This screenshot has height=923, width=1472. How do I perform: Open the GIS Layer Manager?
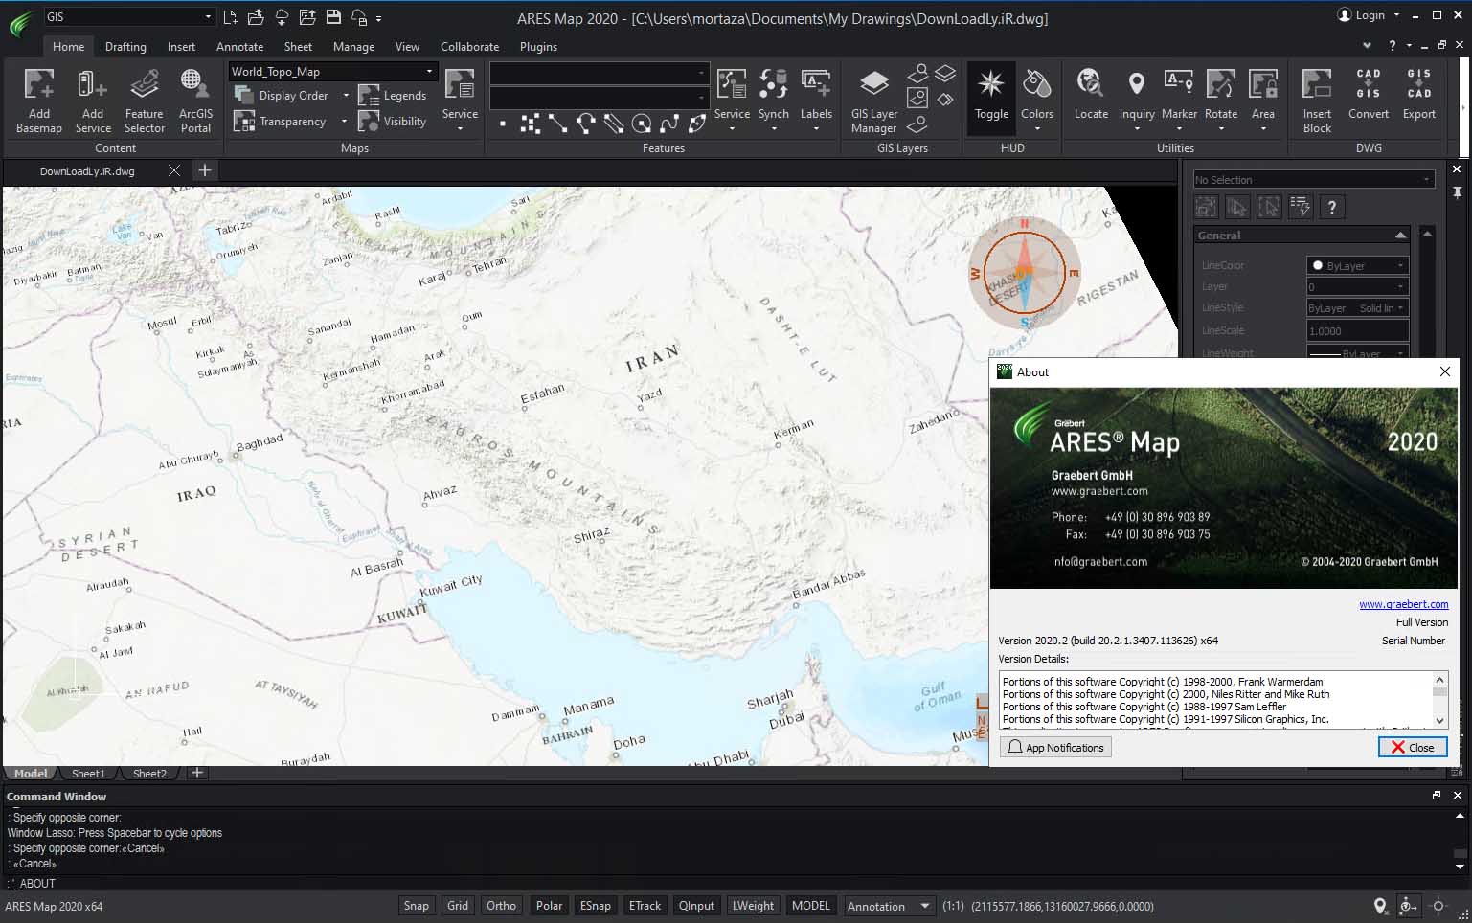click(873, 100)
